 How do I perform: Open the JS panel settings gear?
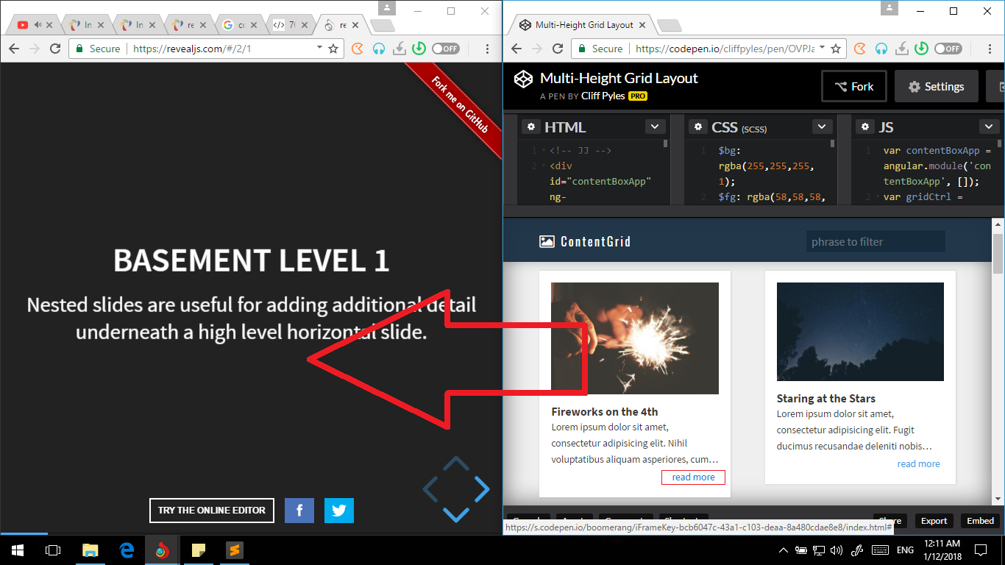click(864, 127)
